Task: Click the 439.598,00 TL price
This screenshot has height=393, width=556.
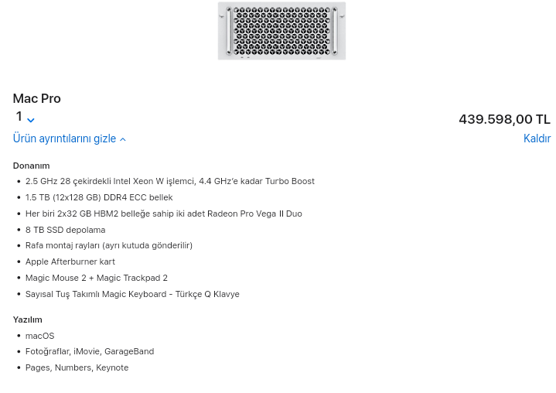Action: coord(504,119)
